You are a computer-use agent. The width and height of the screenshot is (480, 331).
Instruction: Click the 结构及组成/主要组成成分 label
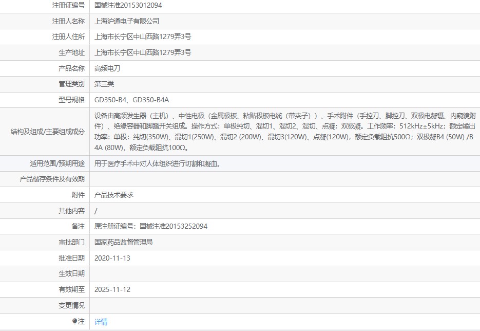click(x=47, y=132)
